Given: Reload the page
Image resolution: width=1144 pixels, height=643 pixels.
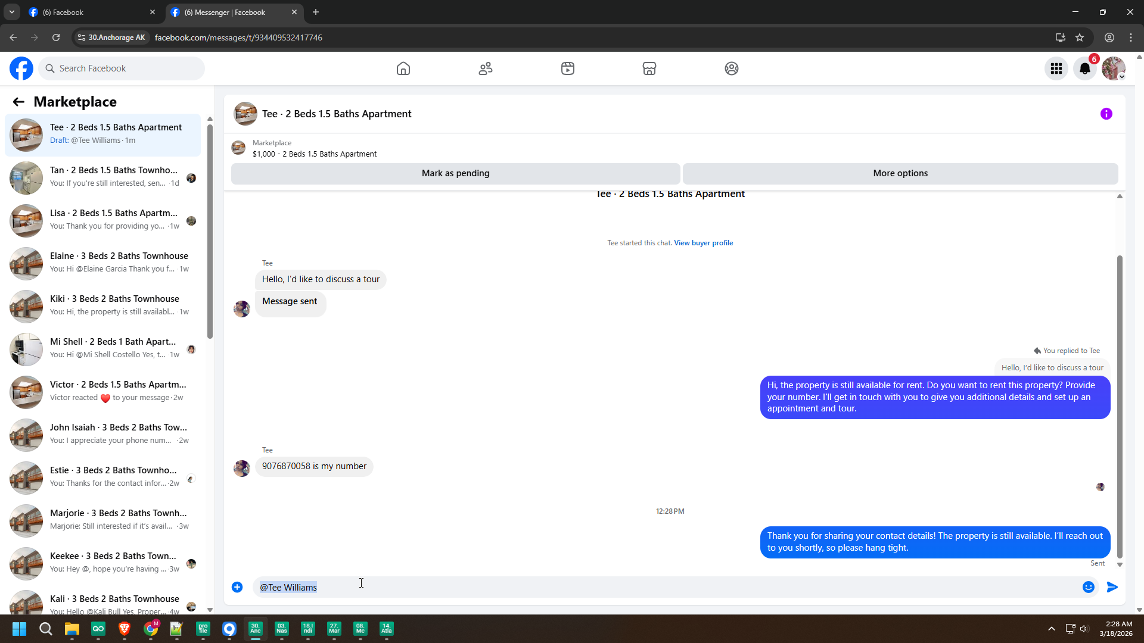Looking at the screenshot, I should (x=56, y=38).
